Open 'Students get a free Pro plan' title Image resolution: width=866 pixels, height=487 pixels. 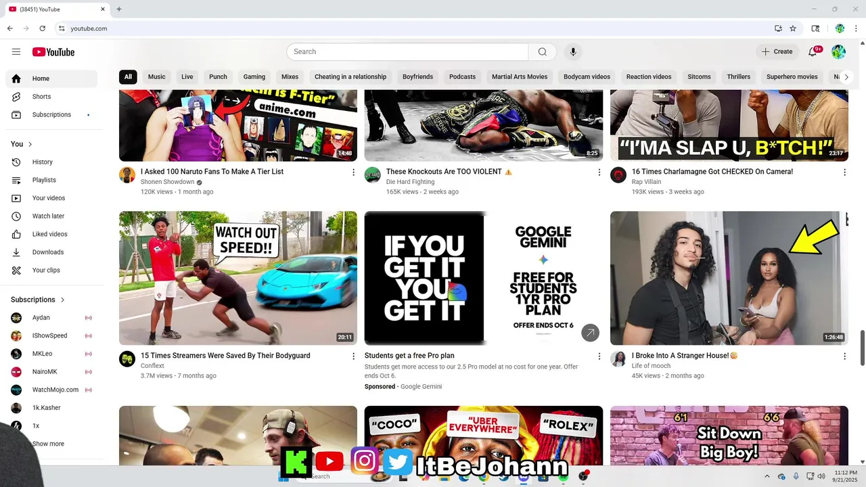point(409,356)
